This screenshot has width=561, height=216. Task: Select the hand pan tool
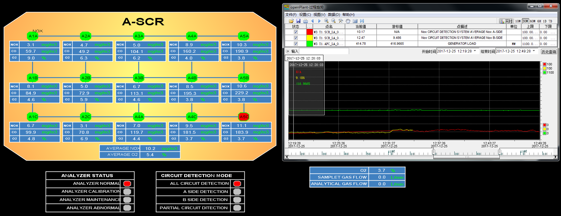pos(348,21)
